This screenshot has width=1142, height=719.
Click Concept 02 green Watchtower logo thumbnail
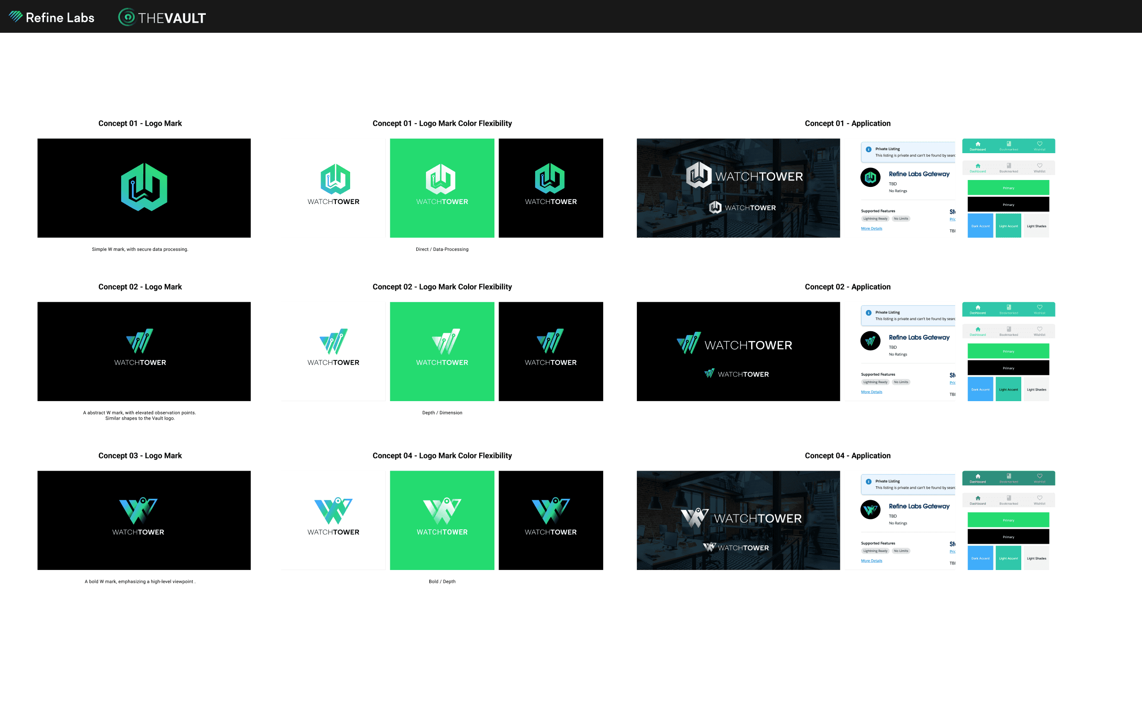click(442, 351)
